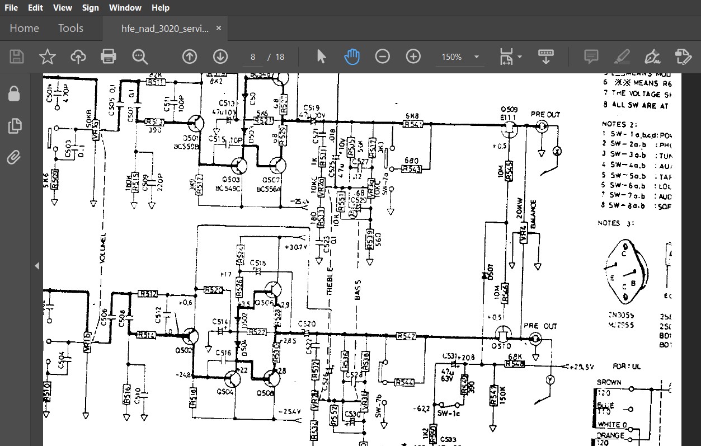Close the hfe_nad_3020 document tab
This screenshot has width=701, height=446.
click(x=219, y=28)
